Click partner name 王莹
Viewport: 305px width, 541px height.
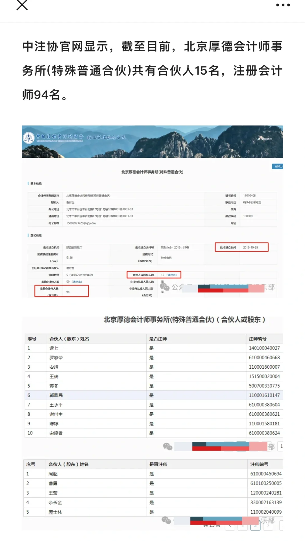click(x=53, y=493)
